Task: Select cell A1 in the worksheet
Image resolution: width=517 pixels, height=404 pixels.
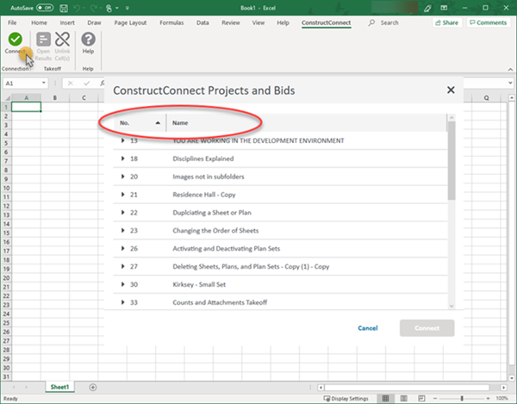Action: tap(26, 107)
